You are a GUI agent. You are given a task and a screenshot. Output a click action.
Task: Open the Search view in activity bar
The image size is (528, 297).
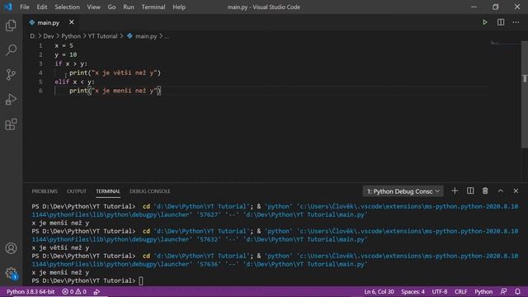[11, 49]
